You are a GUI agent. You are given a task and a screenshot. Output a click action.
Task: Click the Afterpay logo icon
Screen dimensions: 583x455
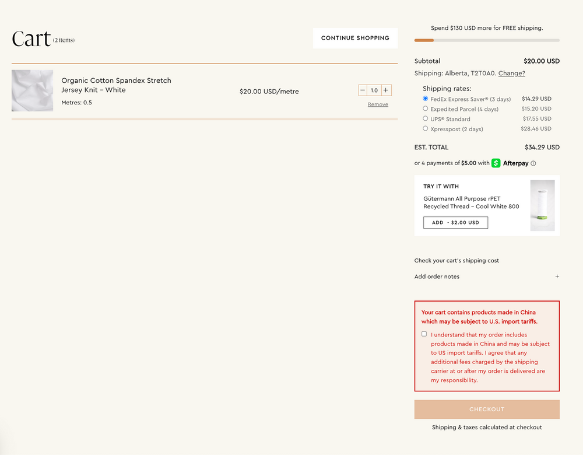(x=496, y=163)
